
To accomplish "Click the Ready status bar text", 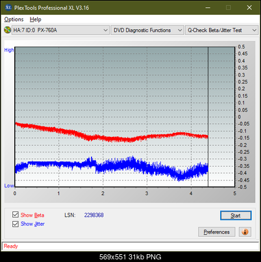I will pyautogui.click(x=10, y=246).
